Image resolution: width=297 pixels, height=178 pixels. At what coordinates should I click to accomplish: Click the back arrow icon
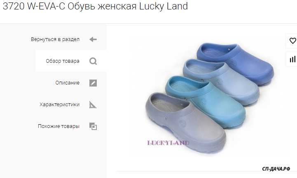coord(93,39)
